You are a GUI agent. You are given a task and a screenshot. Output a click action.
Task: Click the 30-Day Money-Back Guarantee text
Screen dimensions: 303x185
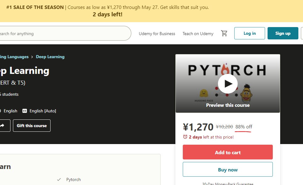click(228, 184)
